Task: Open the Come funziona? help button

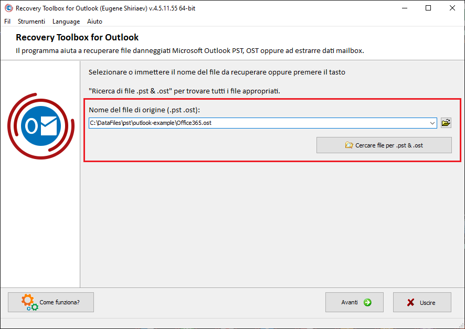Action: (x=51, y=302)
